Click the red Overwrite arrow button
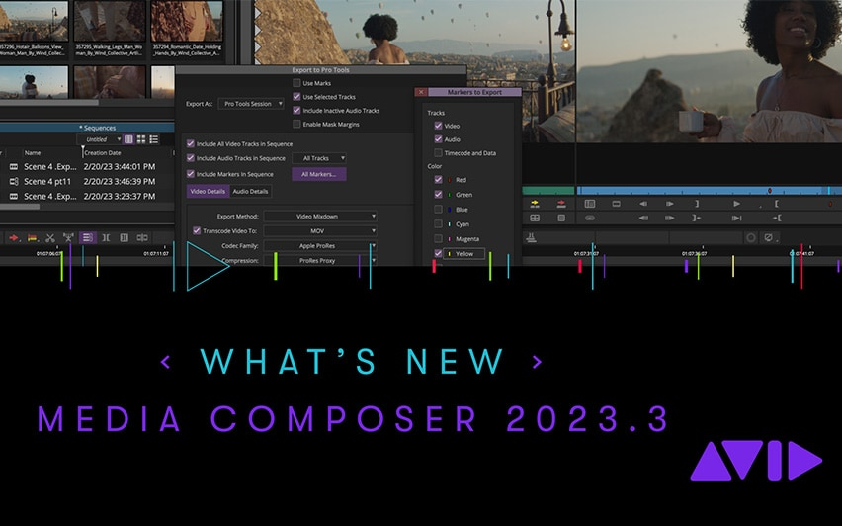 pyautogui.click(x=561, y=204)
